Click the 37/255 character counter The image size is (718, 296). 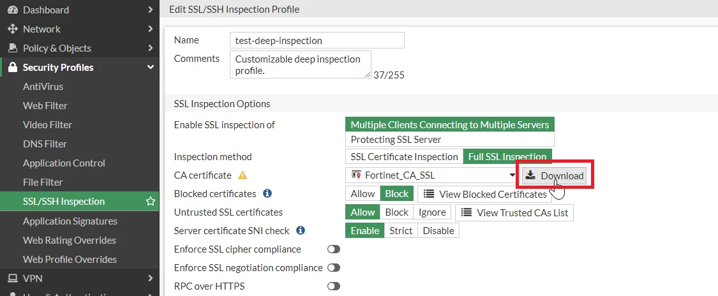click(389, 75)
